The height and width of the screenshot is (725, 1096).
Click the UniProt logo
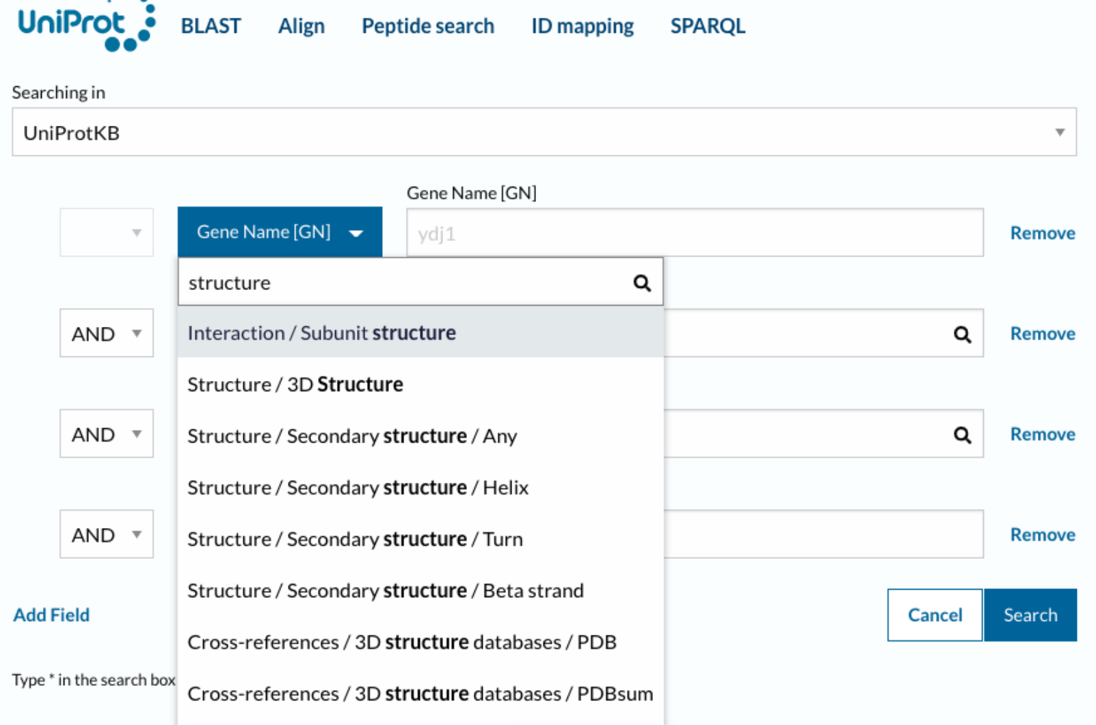click(87, 26)
